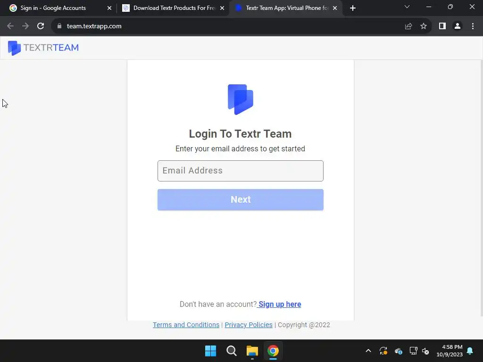Screen dimensions: 483x362
Task: Click the Next button
Action: pos(240,200)
